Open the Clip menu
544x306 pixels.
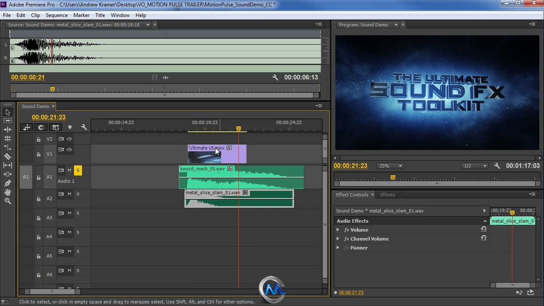(35, 15)
